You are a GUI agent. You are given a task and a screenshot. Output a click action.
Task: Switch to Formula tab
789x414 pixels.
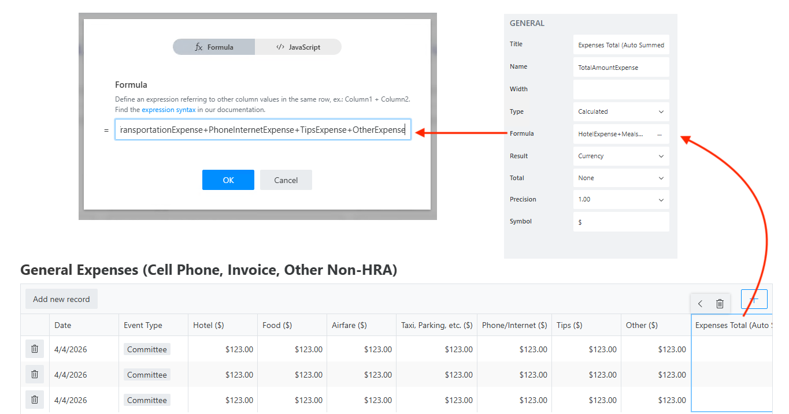pos(214,47)
